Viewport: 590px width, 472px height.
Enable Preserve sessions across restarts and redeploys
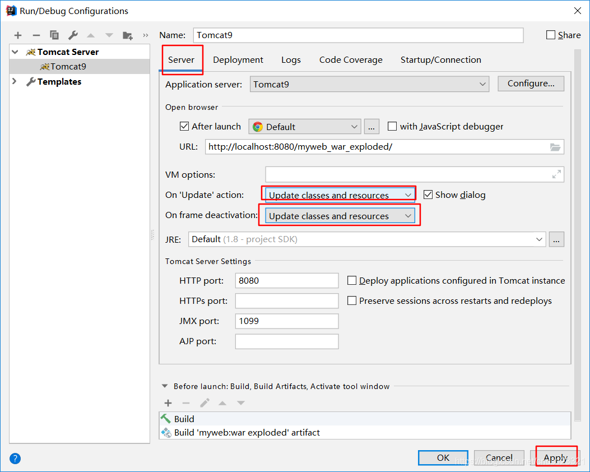[x=352, y=300]
